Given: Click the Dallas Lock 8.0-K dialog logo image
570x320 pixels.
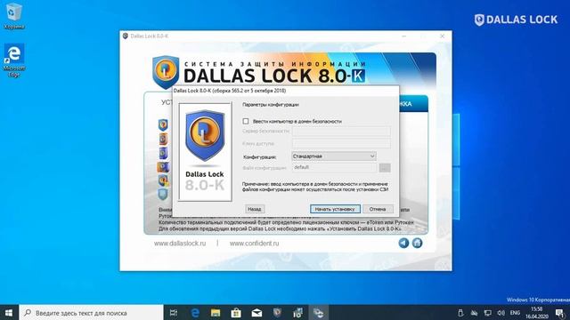Looking at the screenshot, I should click(205, 152).
